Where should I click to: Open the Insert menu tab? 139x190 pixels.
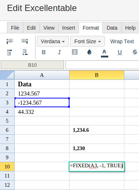pyautogui.click(x=68, y=28)
